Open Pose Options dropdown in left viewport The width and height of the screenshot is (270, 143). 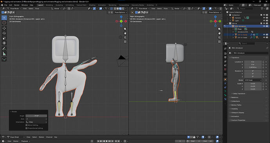tap(121, 13)
